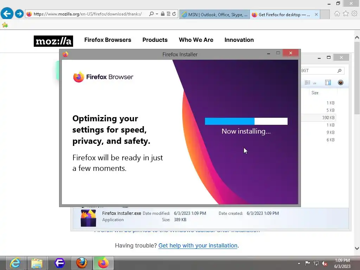Minimize the Explorer window behind installer

pos(319,58)
